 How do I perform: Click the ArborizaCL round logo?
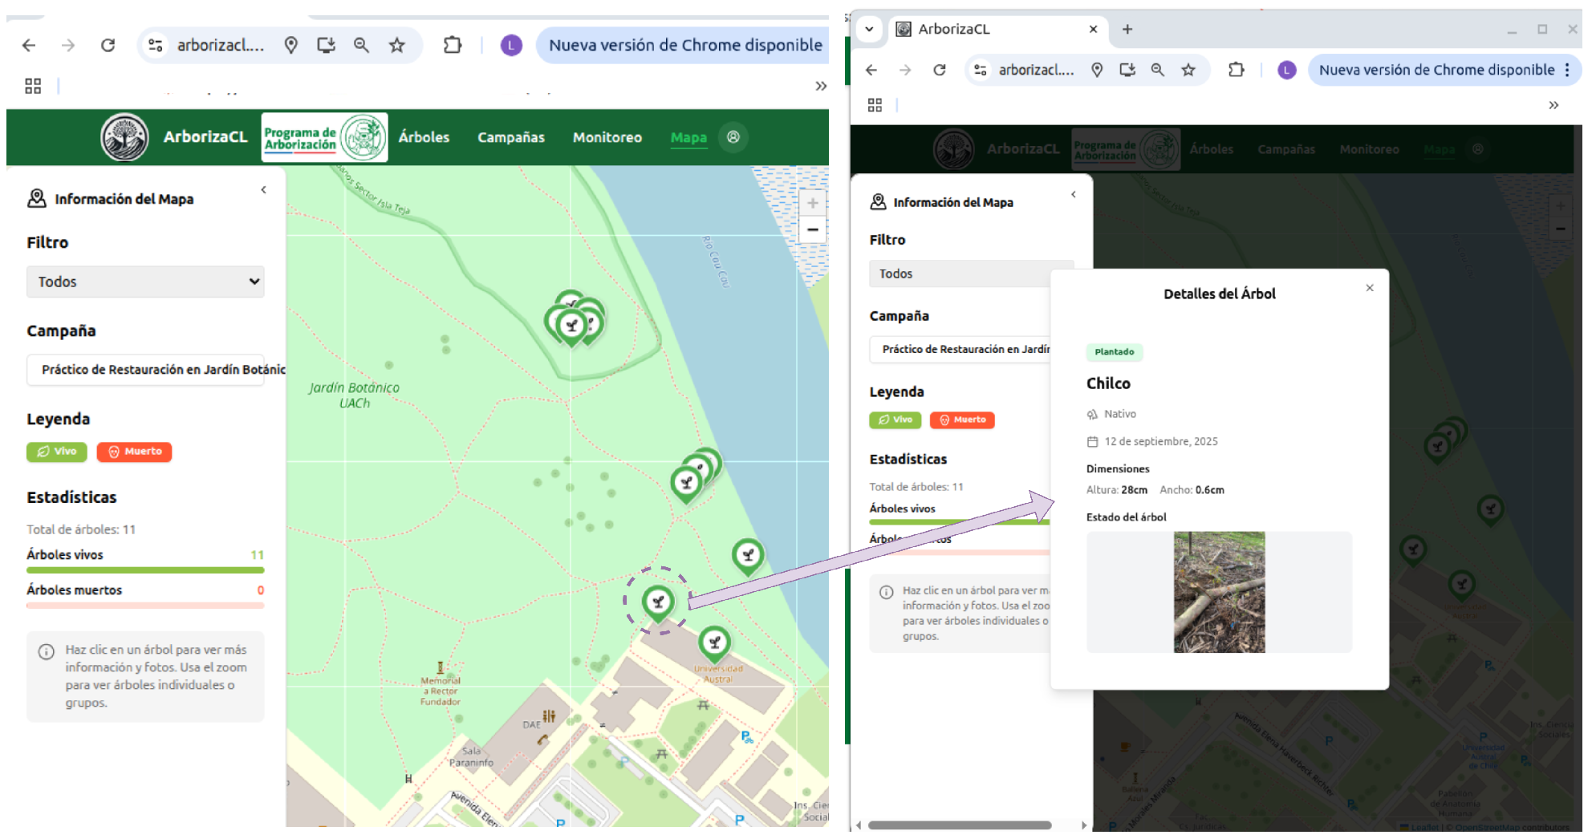[x=124, y=137]
